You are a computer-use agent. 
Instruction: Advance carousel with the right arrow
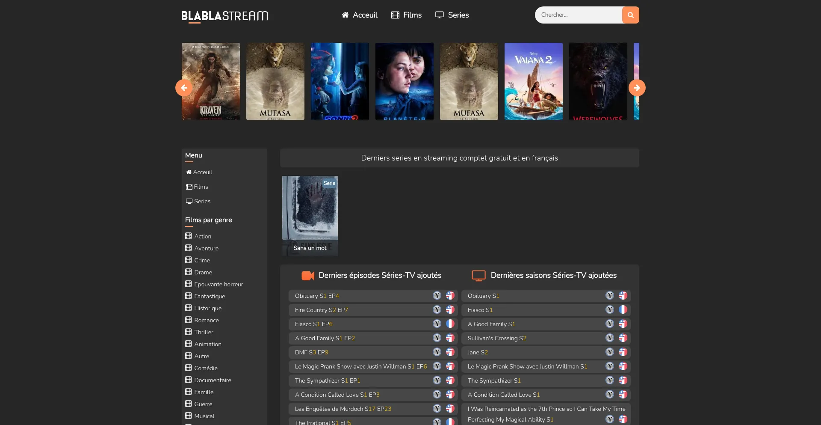637,88
